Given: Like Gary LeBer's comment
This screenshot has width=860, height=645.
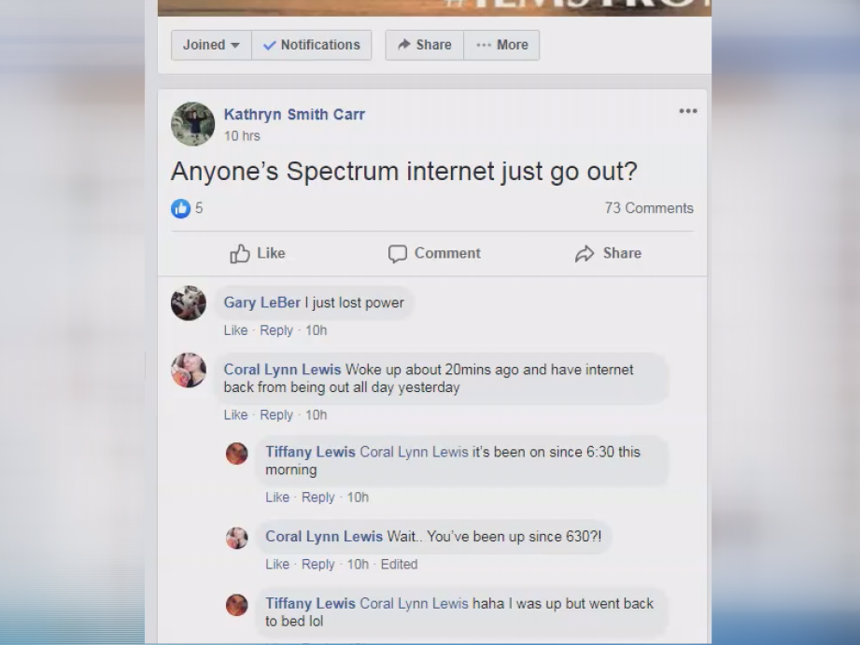Looking at the screenshot, I should click(235, 330).
